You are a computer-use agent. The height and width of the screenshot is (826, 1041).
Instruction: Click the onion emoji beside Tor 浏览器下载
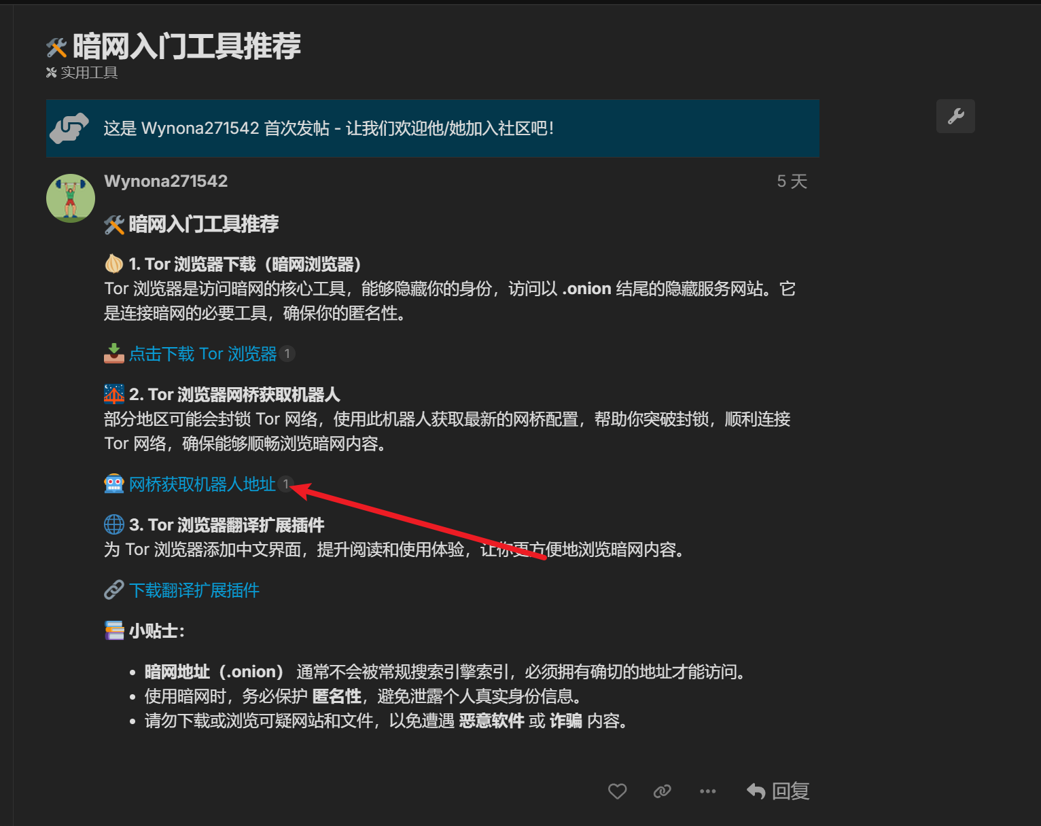114,264
